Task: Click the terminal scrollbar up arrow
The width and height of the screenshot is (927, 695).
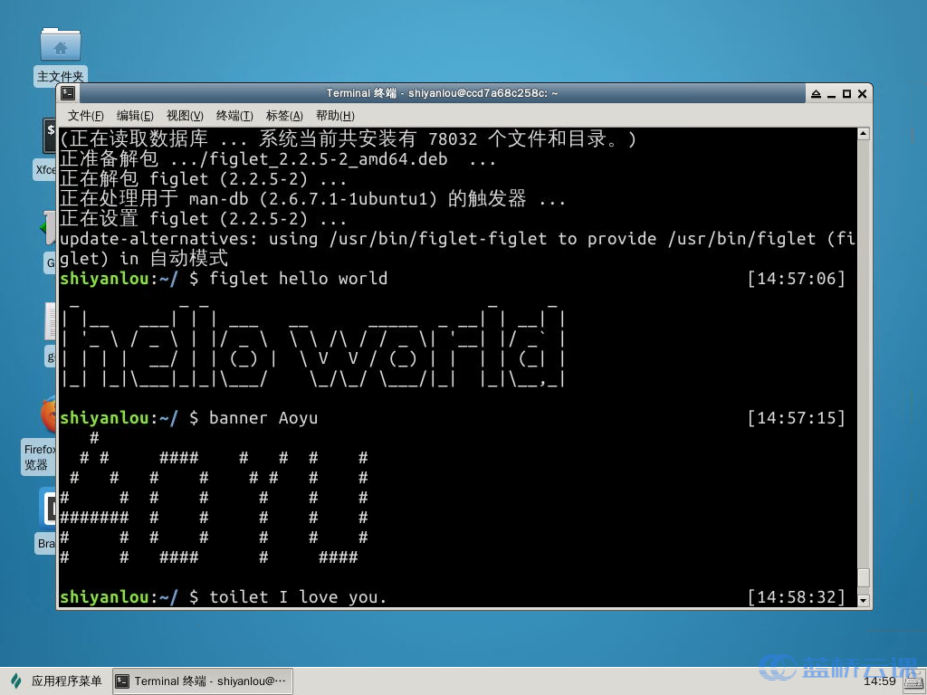Action: 863,135
